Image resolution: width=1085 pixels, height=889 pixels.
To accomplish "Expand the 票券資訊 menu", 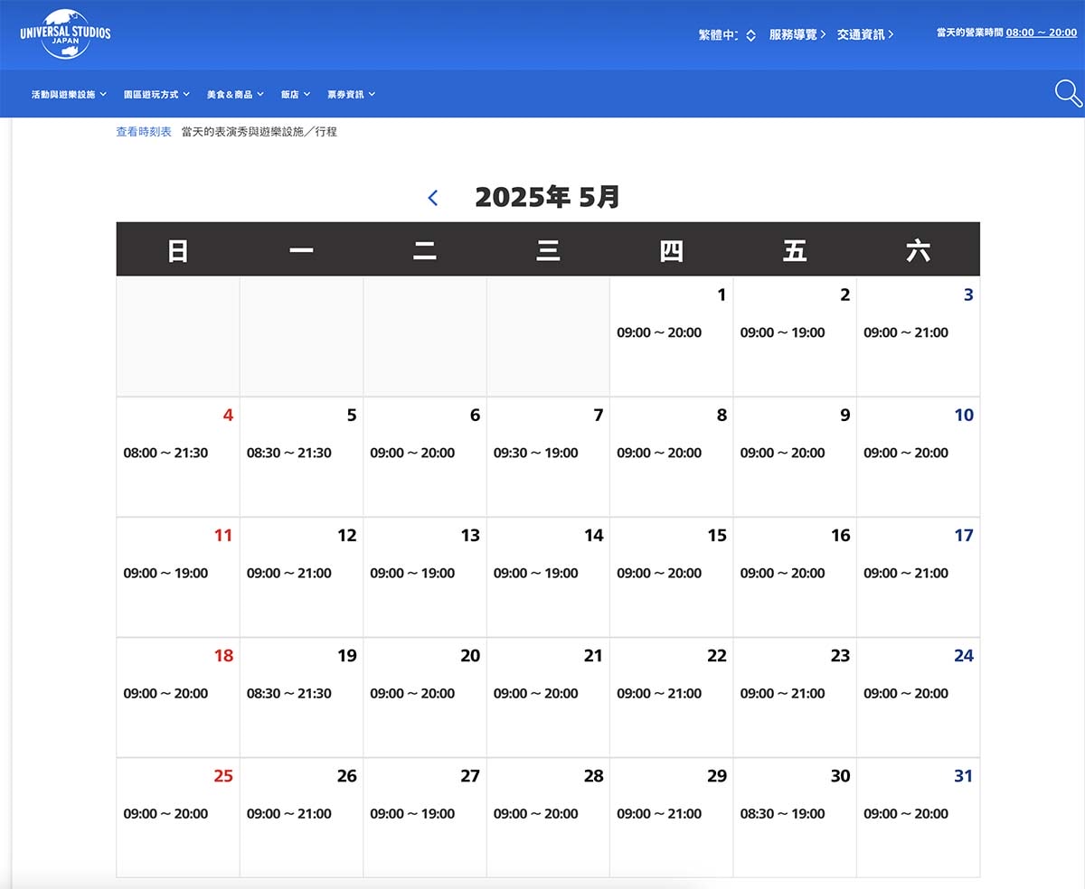I will [351, 94].
